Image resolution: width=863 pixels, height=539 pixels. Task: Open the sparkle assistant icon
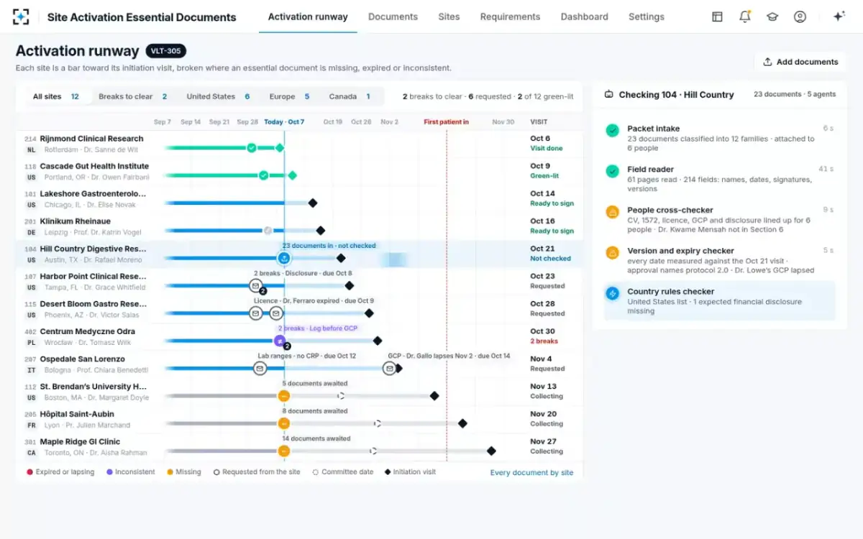(839, 17)
